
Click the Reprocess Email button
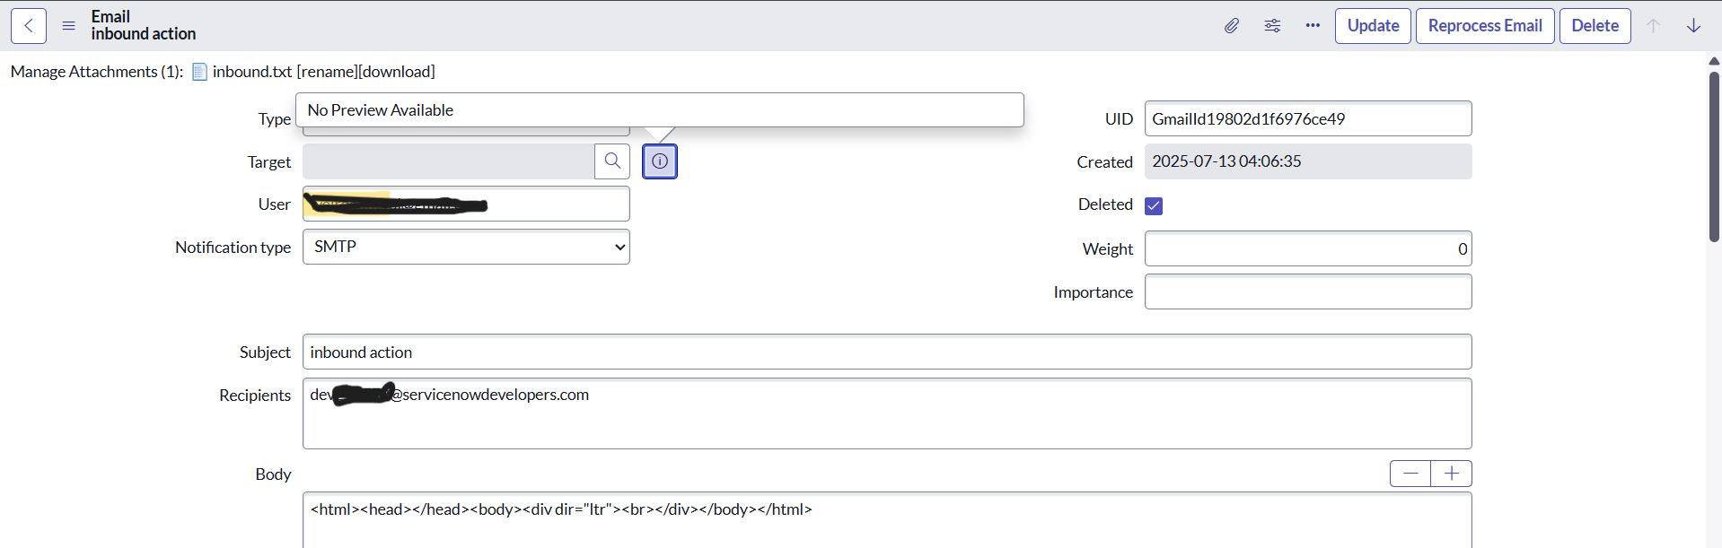tap(1485, 26)
